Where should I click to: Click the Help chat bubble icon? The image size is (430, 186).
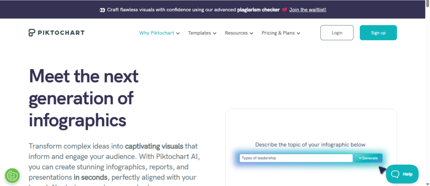pyautogui.click(x=394, y=174)
